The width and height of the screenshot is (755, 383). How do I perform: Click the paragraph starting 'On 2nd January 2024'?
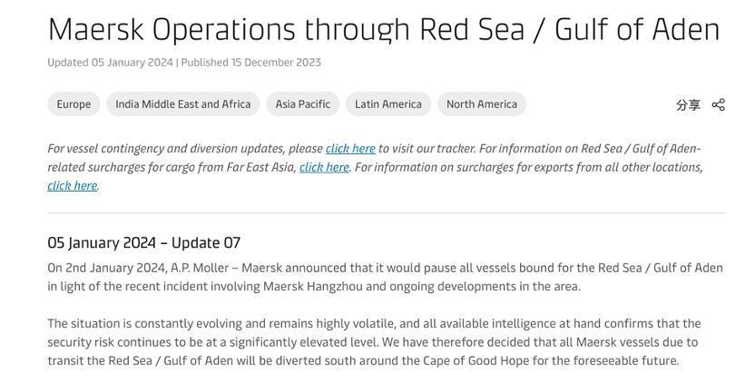385,277
